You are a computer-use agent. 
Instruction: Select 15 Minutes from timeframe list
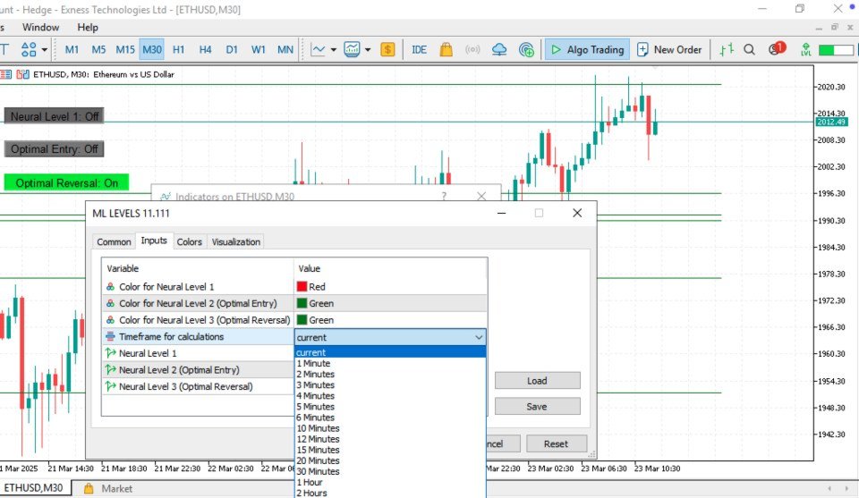318,450
